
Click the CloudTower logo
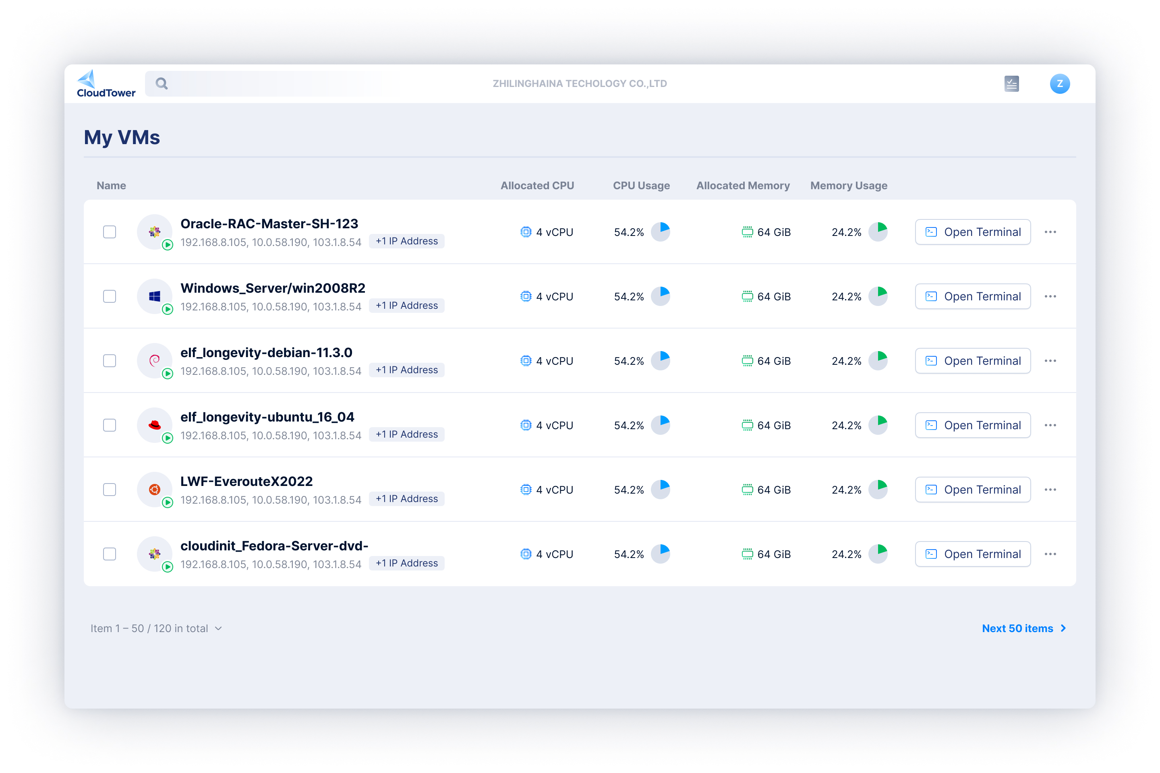[x=106, y=84]
